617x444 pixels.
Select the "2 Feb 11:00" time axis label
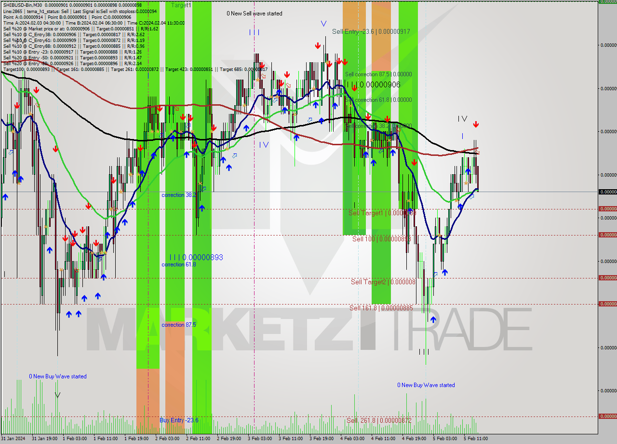[x=198, y=439]
